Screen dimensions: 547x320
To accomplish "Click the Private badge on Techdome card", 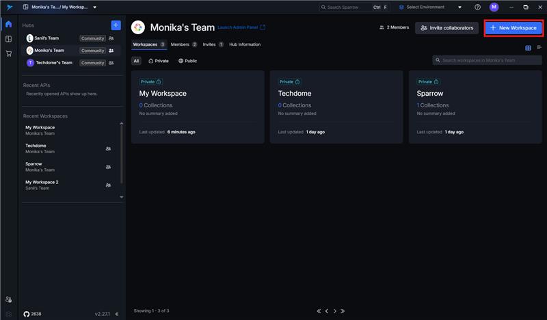I will point(289,81).
